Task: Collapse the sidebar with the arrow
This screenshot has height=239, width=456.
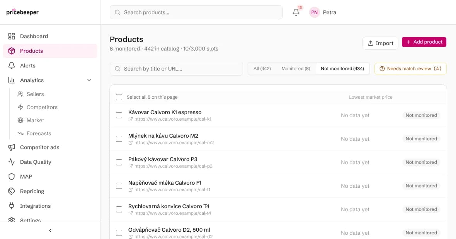Action: point(50,230)
